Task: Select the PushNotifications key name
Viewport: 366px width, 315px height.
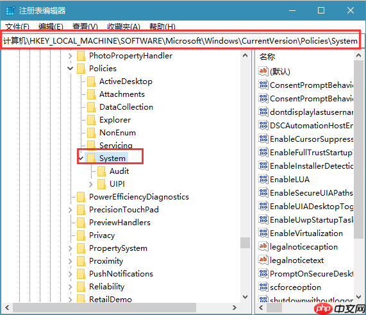Action: pos(121,274)
